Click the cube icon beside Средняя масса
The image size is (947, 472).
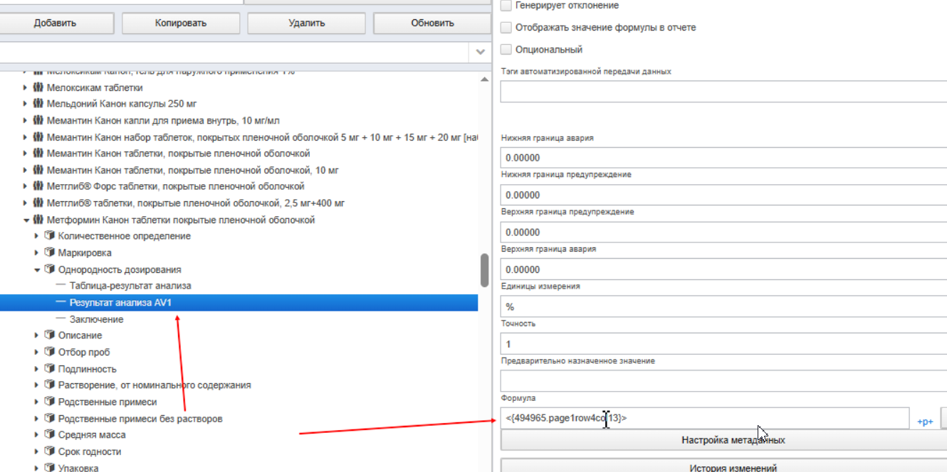pyautogui.click(x=50, y=434)
